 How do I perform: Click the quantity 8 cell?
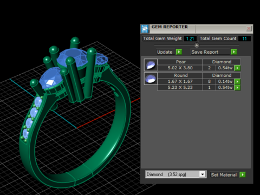(209, 81)
